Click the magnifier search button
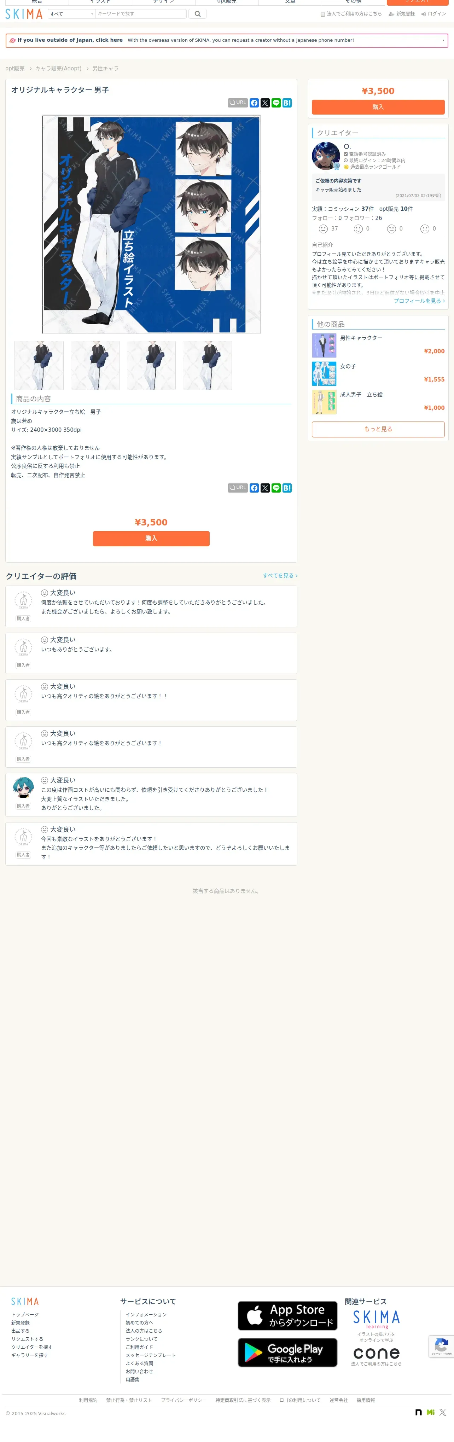454x1442 pixels. [x=198, y=14]
